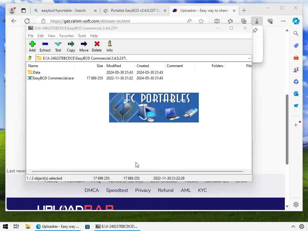Select the Copy toolbar icon
Viewport: 308px width, 231px height.
pos(71,46)
